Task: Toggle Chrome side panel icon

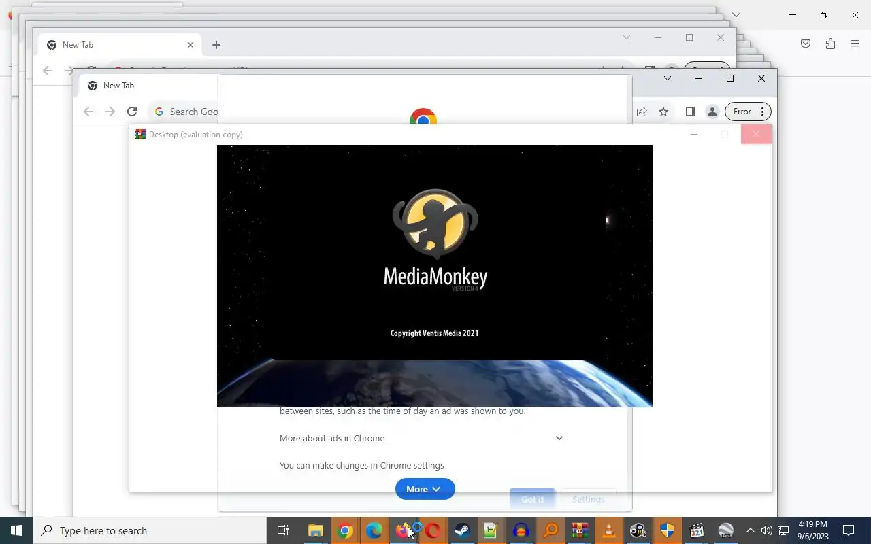Action: (x=690, y=112)
